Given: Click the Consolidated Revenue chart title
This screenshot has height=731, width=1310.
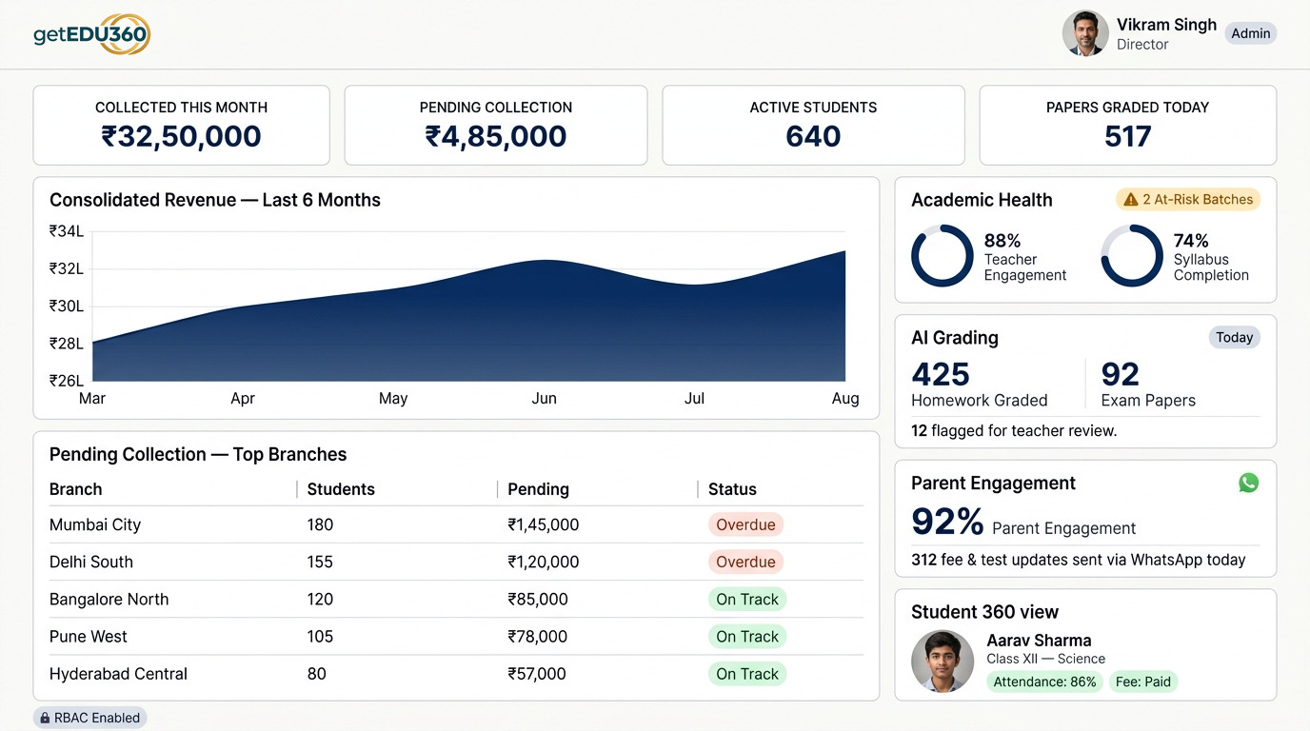Looking at the screenshot, I should tap(215, 200).
